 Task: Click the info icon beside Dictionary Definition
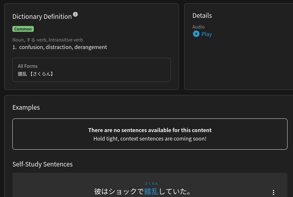pyautogui.click(x=75, y=14)
